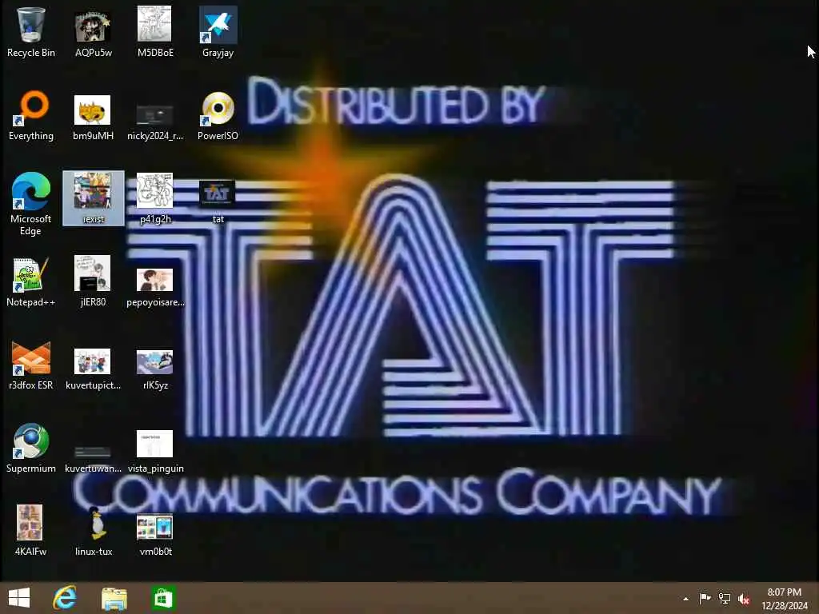Screen dimensions: 819x614
Task: Open the network status tray icon
Action: coord(725,598)
